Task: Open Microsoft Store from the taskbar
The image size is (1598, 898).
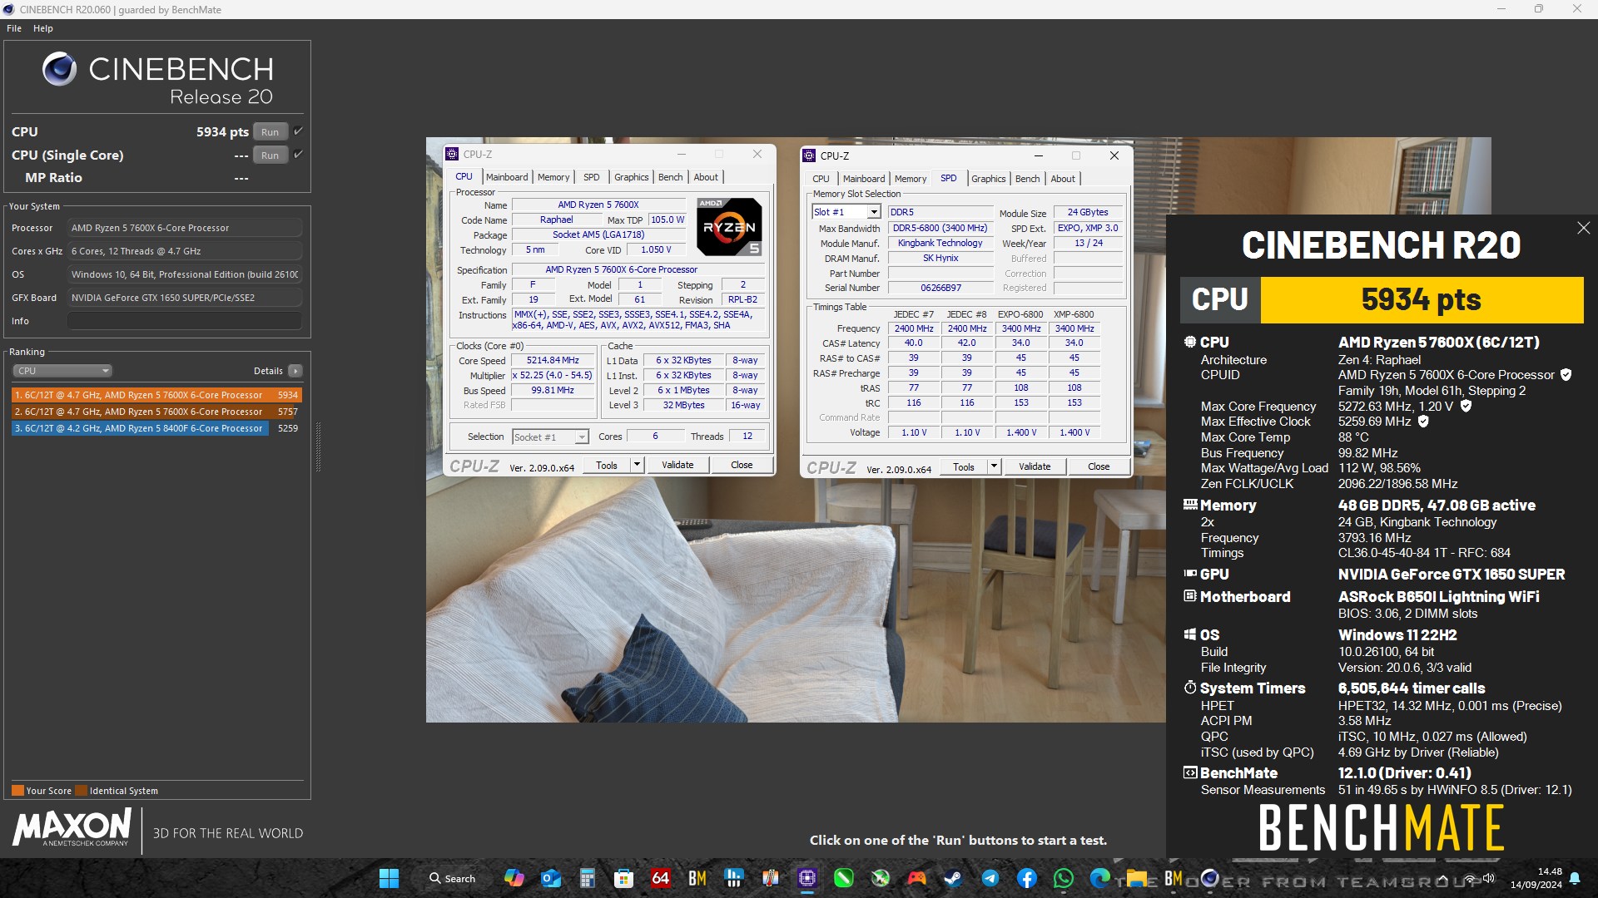Action: click(623, 878)
